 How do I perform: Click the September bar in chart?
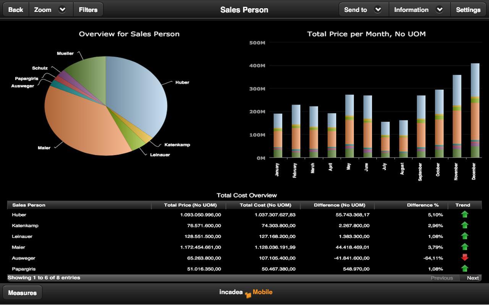pyautogui.click(x=421, y=127)
